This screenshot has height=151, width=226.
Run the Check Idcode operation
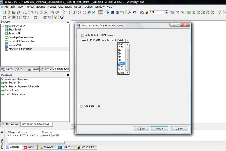[12, 90]
